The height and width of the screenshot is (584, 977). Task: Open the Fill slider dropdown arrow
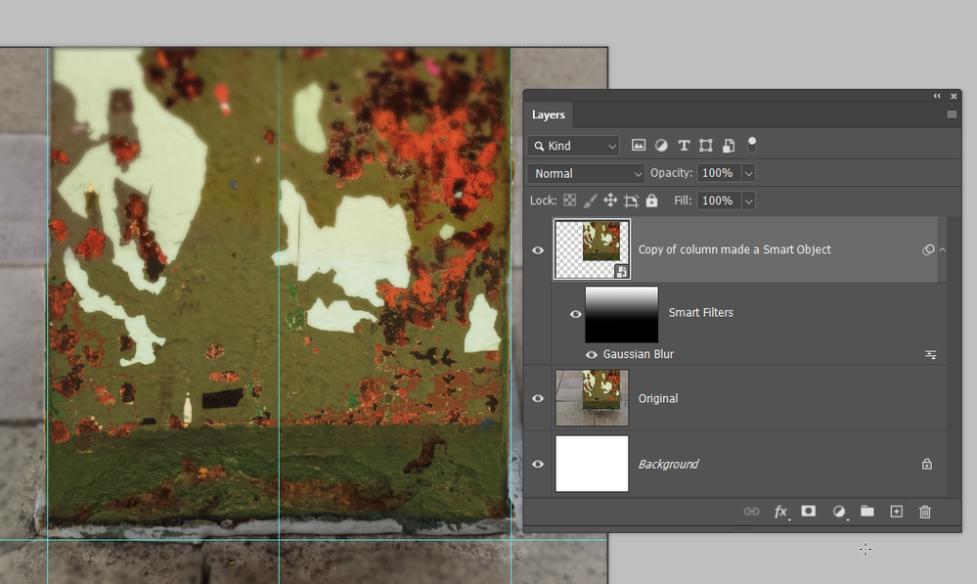(x=748, y=201)
